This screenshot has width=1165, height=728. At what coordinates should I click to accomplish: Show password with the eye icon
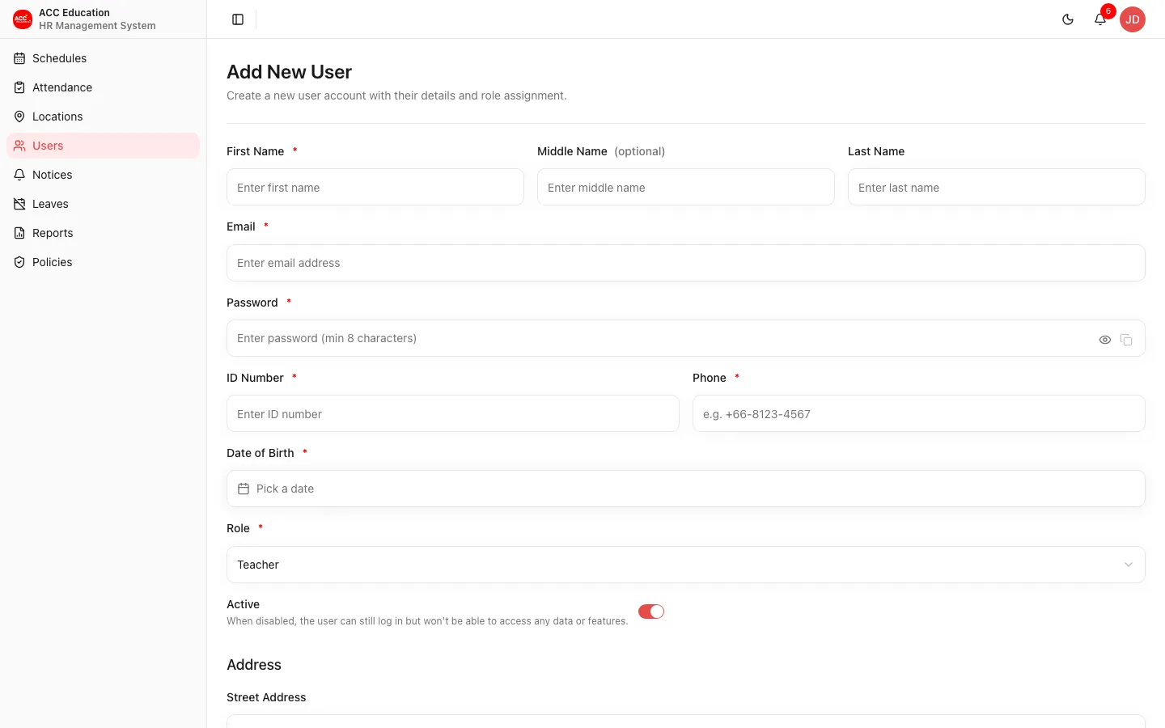(x=1105, y=340)
